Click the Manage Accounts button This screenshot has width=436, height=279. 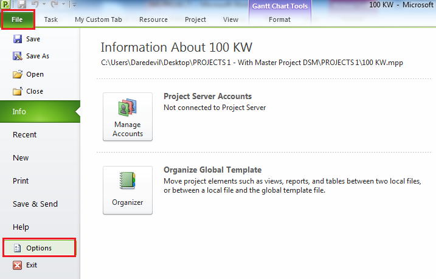coord(128,117)
